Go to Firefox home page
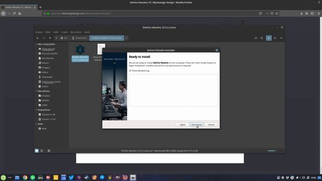This screenshot has width=322, height=181. point(20,14)
